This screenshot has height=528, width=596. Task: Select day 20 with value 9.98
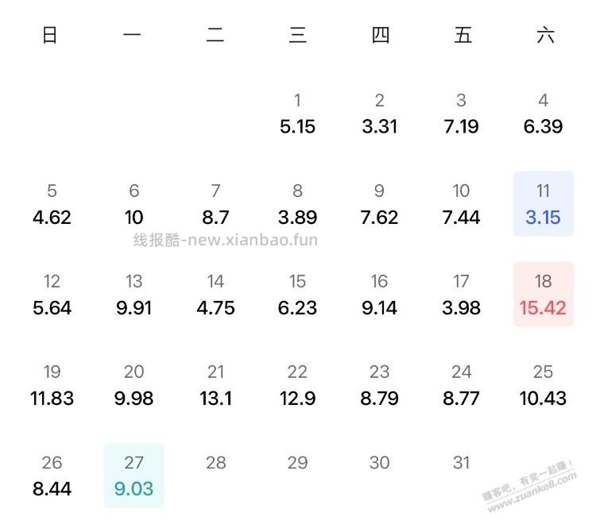click(x=134, y=385)
